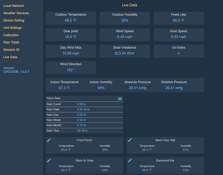The image size is (223, 175).
Task: Rename the Basement Bar sensor via pencil icon
Action: pos(130,160)
